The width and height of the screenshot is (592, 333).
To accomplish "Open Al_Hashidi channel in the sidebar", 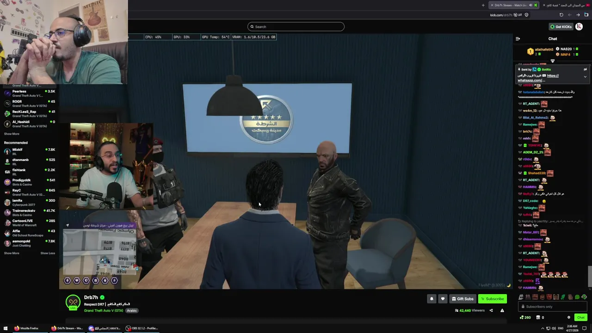I will coord(30,123).
